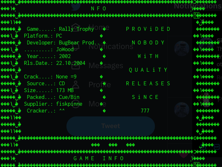Click the Twitter bird logo
This screenshot has width=222, height=167.
coord(76,7)
